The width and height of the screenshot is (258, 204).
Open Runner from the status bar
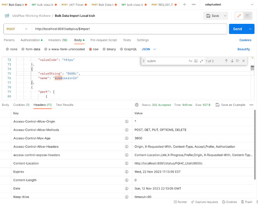(x=181, y=202)
